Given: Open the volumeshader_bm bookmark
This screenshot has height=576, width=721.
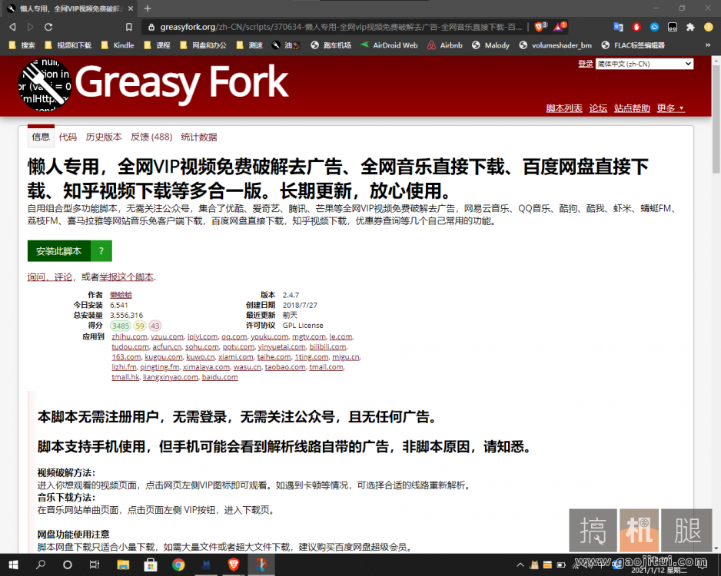Looking at the screenshot, I should point(556,45).
